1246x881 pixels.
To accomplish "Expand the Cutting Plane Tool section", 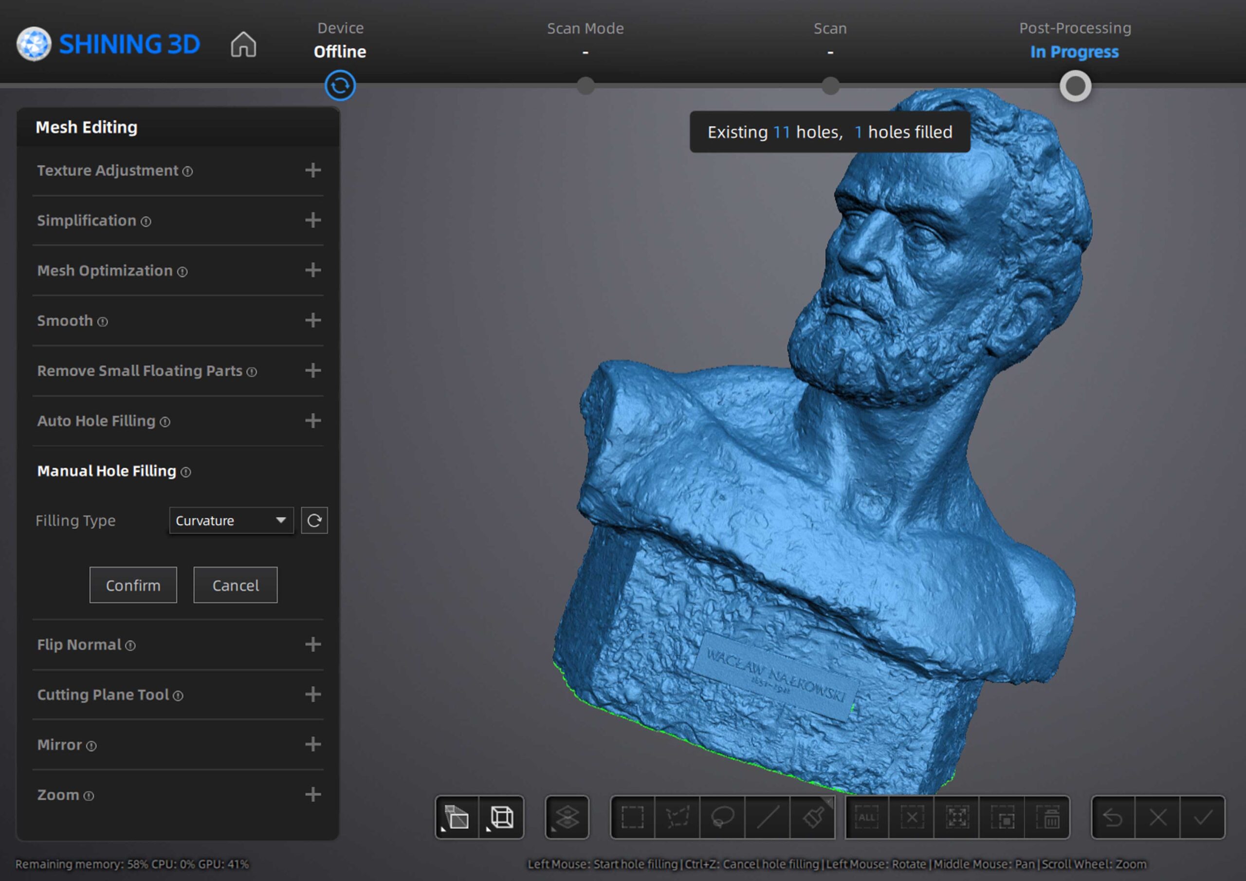I will [312, 694].
